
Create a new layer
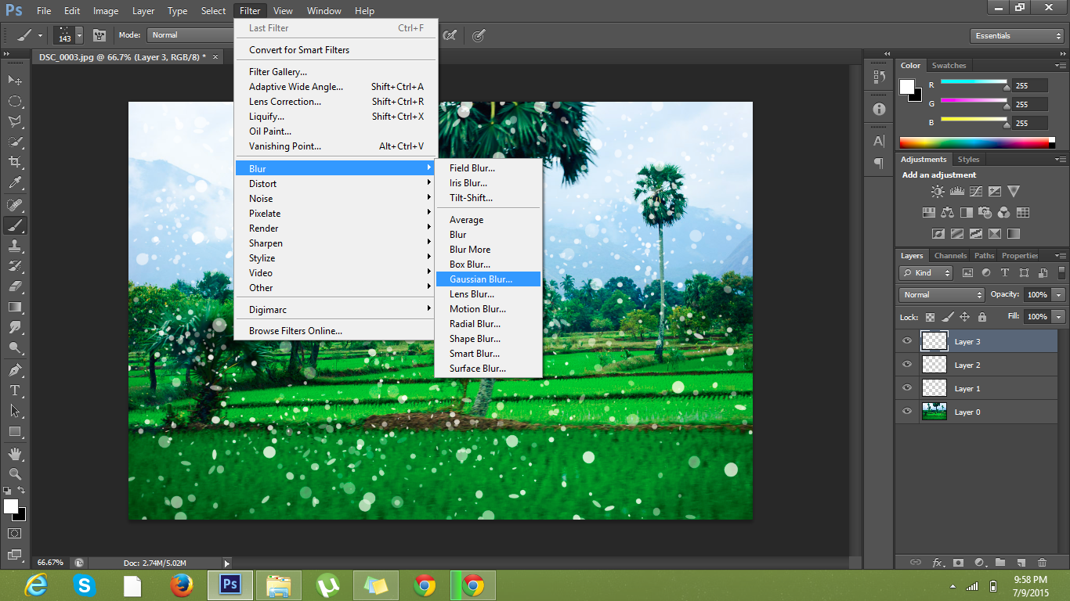(x=1021, y=562)
